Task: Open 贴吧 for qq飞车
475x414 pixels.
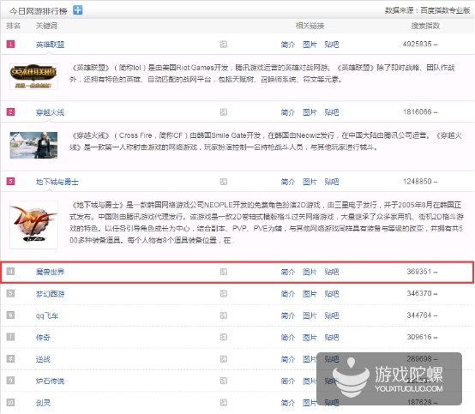Action: (332, 315)
